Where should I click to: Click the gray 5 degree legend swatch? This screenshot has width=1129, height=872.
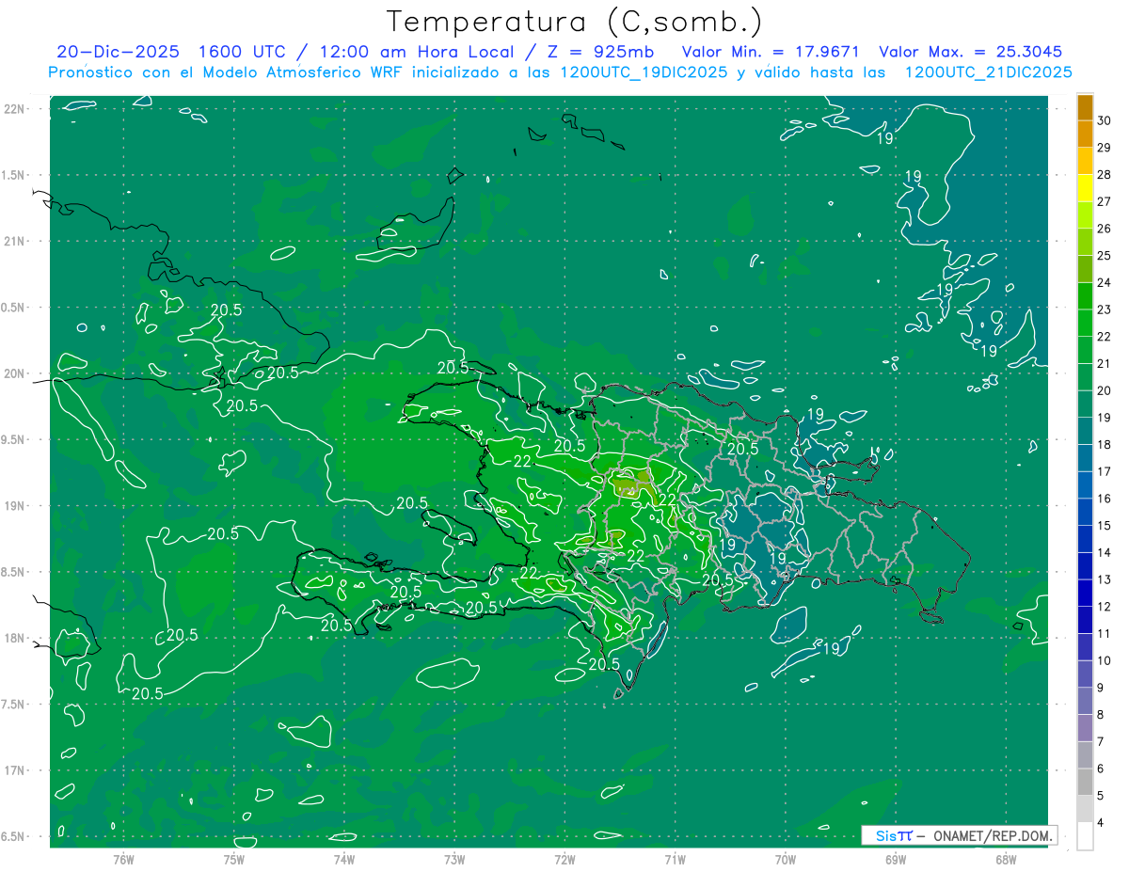tap(1085, 783)
